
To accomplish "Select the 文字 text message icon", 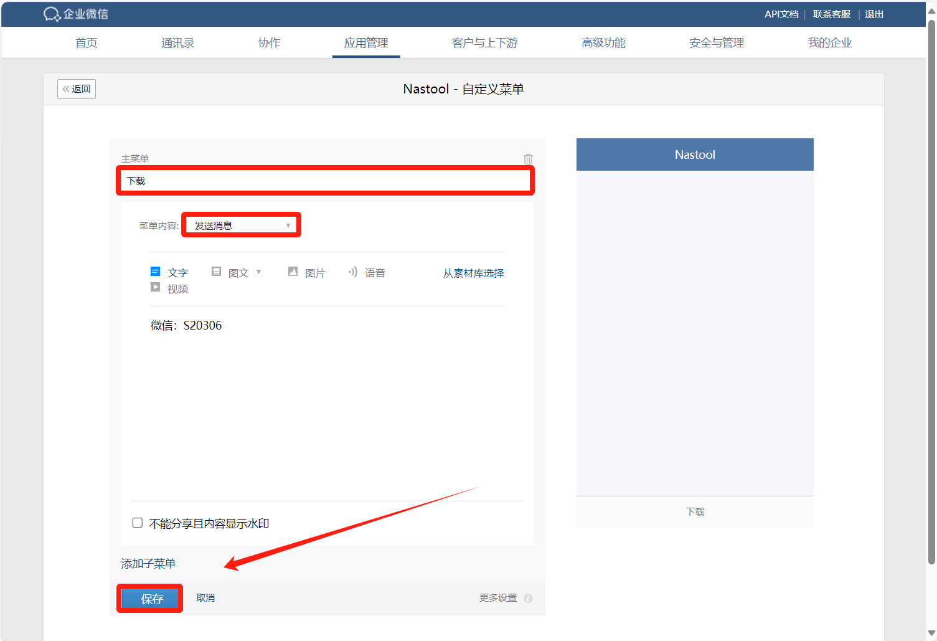I will click(x=156, y=272).
